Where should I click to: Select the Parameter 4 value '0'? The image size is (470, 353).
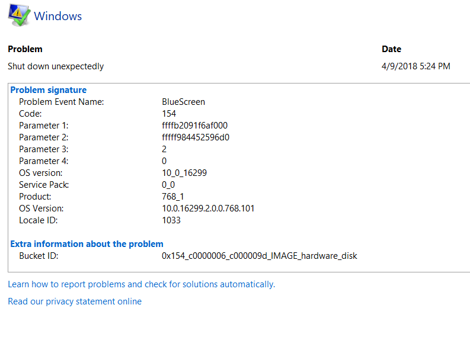(x=164, y=161)
